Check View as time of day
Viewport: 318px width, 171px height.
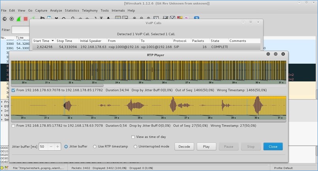(x=133, y=137)
